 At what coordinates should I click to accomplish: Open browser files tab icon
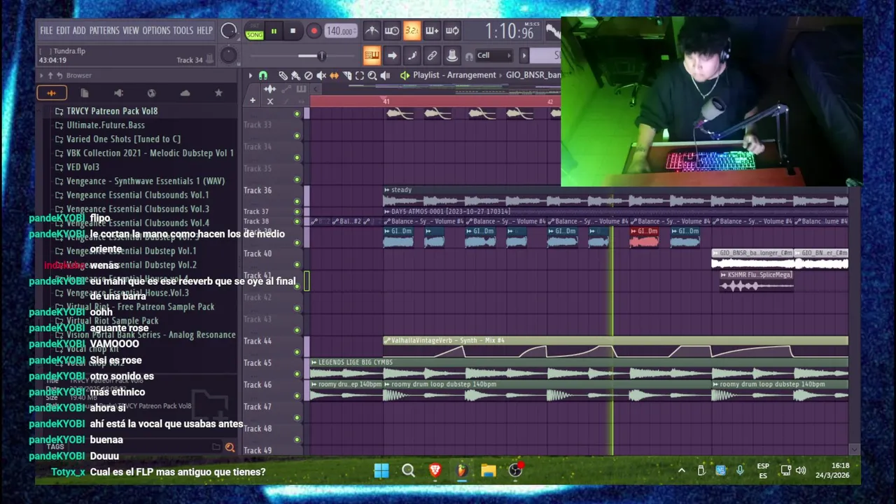point(85,93)
